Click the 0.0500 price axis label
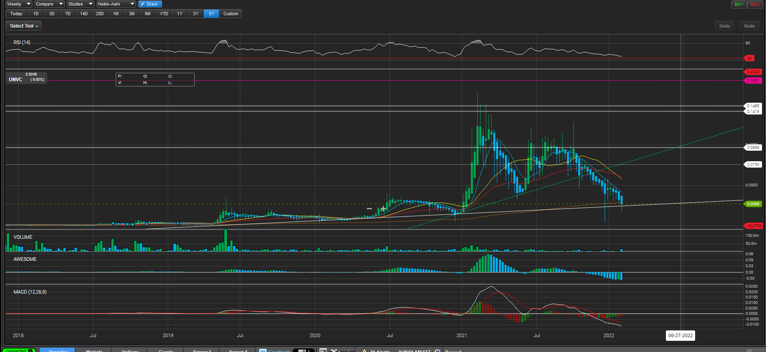The image size is (766, 352). pyautogui.click(x=752, y=185)
